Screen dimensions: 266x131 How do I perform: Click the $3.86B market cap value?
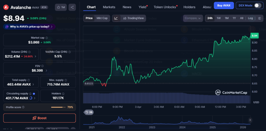point(34,42)
